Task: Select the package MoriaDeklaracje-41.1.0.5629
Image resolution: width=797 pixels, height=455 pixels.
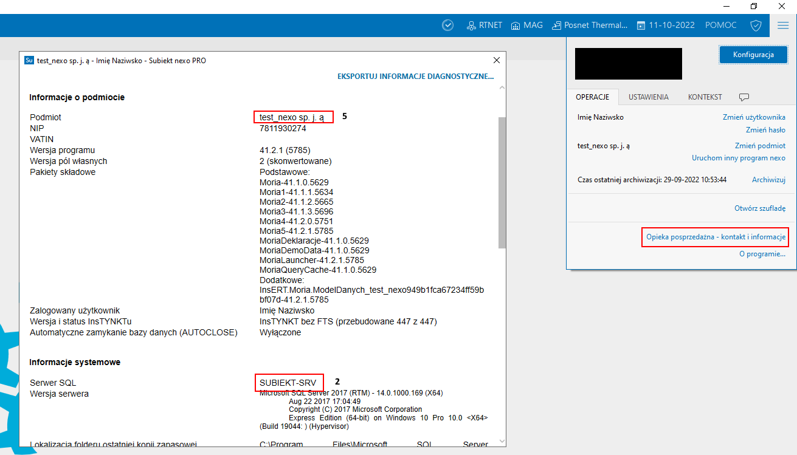Action: tap(314, 241)
